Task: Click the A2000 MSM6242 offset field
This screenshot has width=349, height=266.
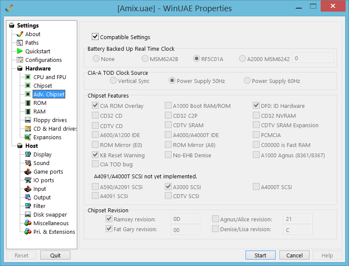Action: click(x=313, y=58)
